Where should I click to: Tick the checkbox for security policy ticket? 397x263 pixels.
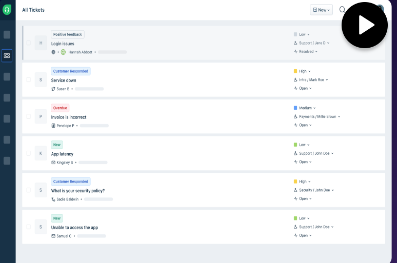coord(29,190)
